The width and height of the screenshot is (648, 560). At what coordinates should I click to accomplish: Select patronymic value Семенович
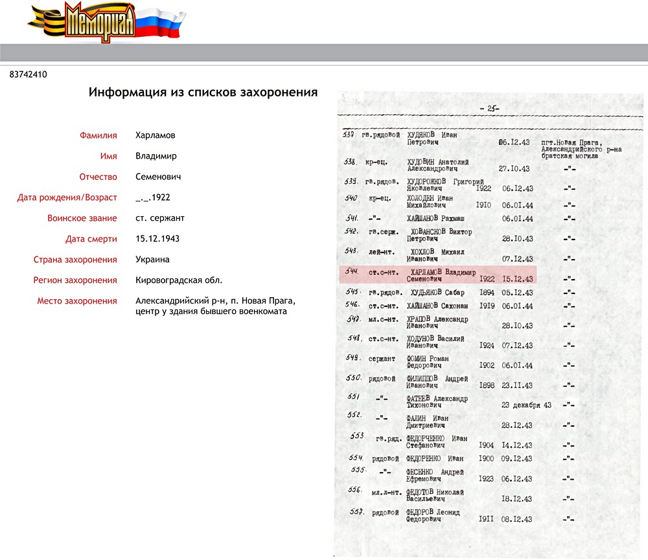(x=158, y=177)
